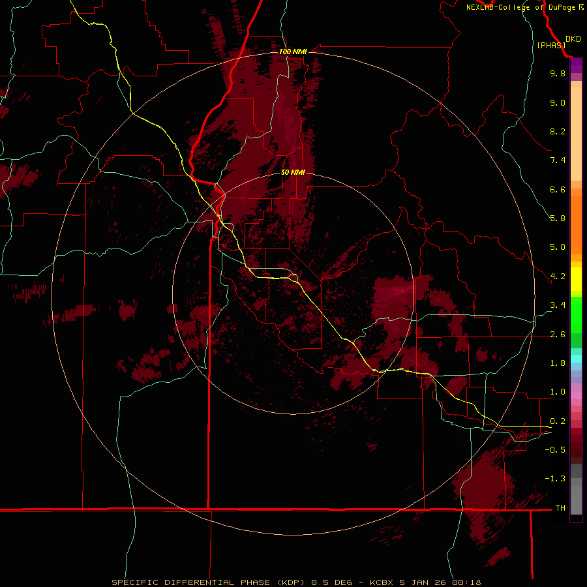The height and width of the screenshot is (587, 587).
Task: Pick the purple segment atop the color bar
Action: click(576, 65)
